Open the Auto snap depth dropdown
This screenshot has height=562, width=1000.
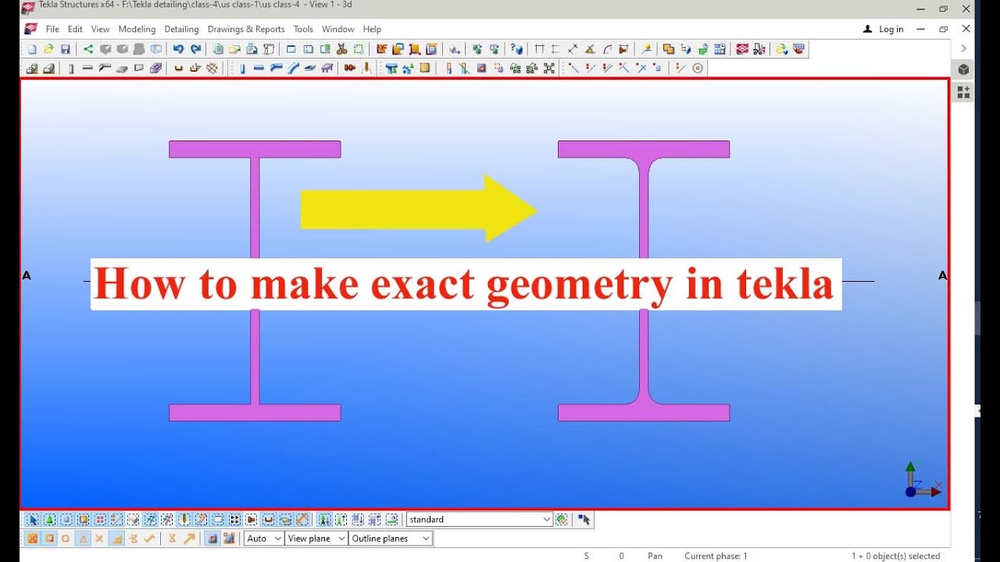pyautogui.click(x=264, y=539)
